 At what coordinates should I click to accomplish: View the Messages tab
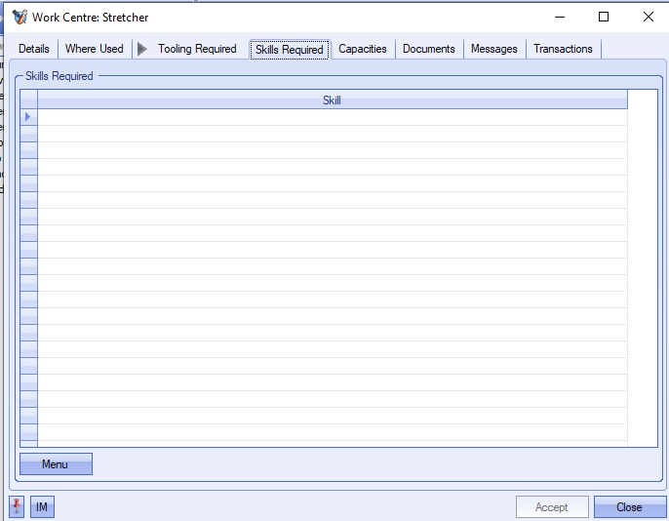[494, 49]
